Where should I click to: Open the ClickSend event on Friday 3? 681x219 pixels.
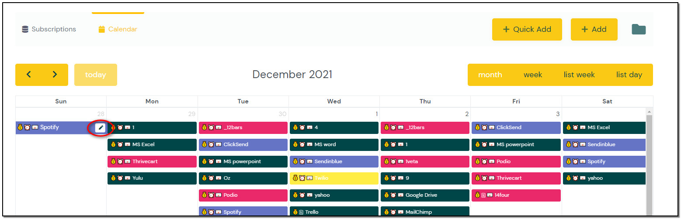pos(516,127)
